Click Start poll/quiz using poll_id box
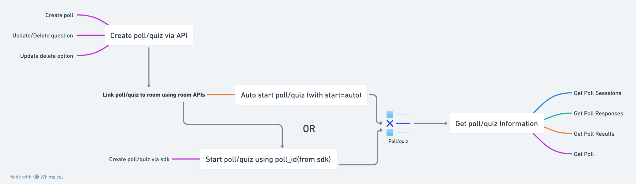Screen dimensions: 636x184 [268, 159]
